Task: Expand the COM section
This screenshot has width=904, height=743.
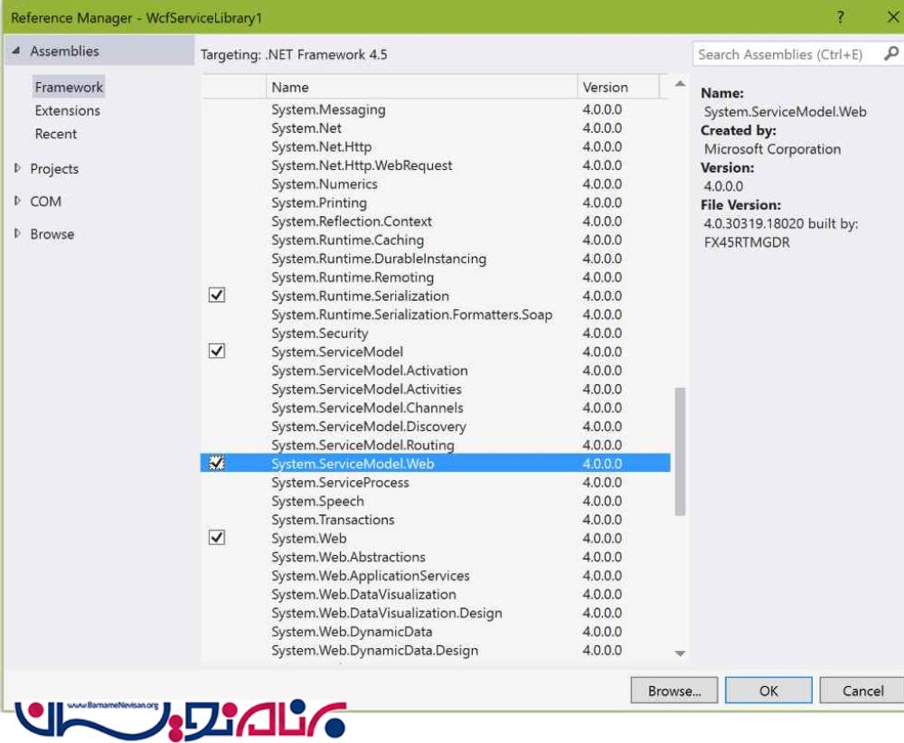Action: pos(17,201)
